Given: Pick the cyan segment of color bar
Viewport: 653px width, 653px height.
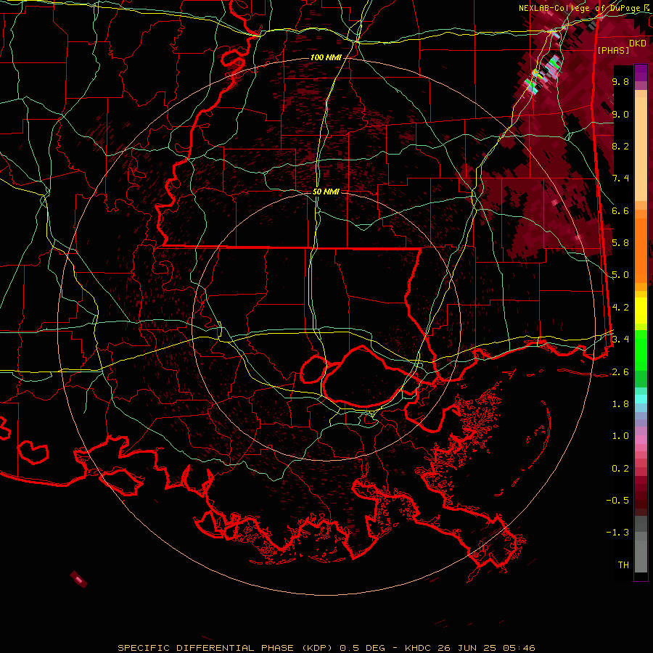Looking at the screenshot, I should click(x=641, y=399).
